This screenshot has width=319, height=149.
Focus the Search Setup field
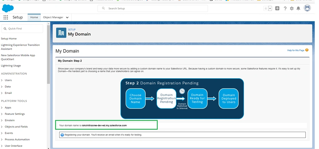[153, 8]
